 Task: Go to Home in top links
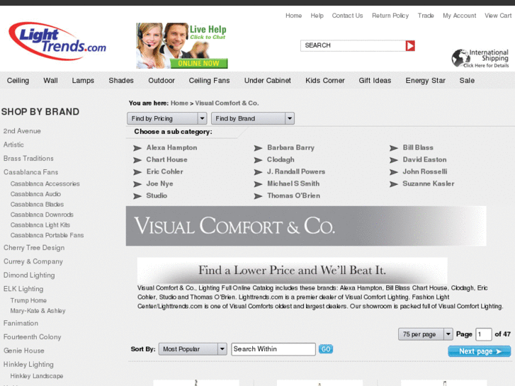(x=294, y=16)
